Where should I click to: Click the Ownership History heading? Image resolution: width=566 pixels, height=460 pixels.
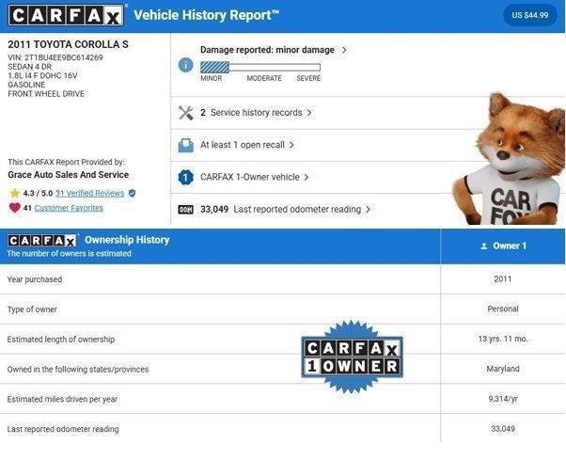[x=127, y=240]
